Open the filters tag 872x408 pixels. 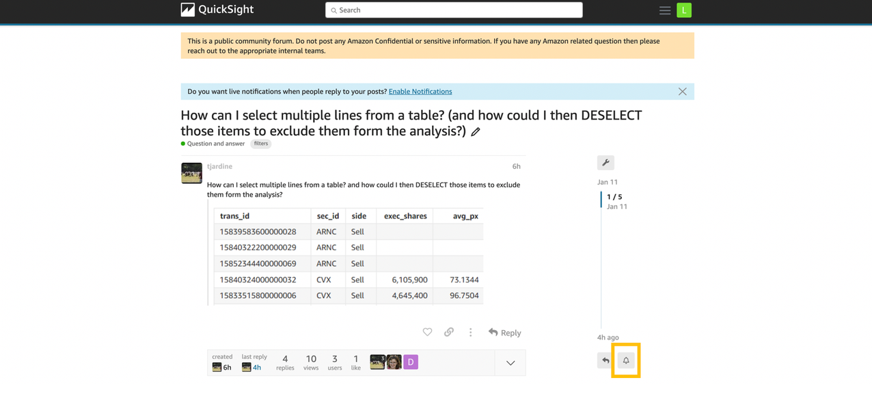[x=261, y=144]
